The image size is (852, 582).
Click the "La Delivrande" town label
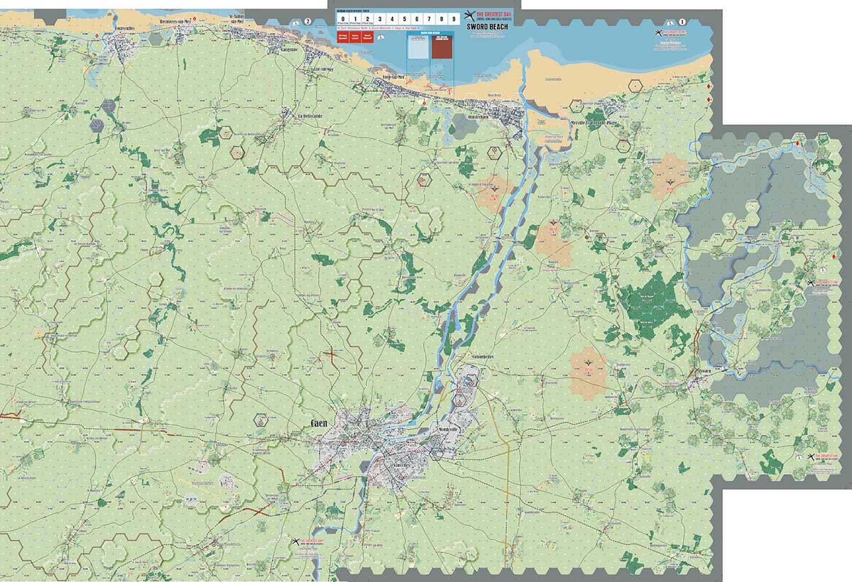point(310,116)
